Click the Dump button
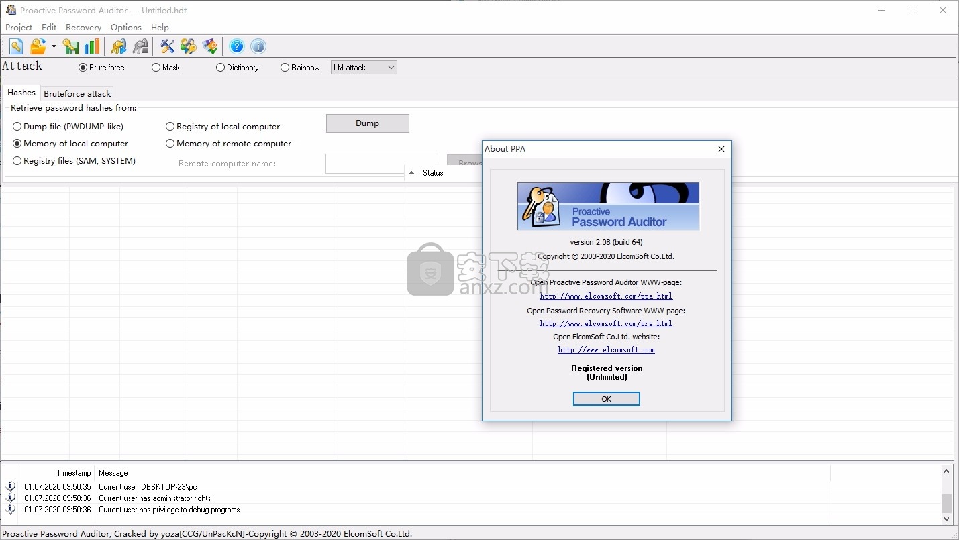 (367, 123)
